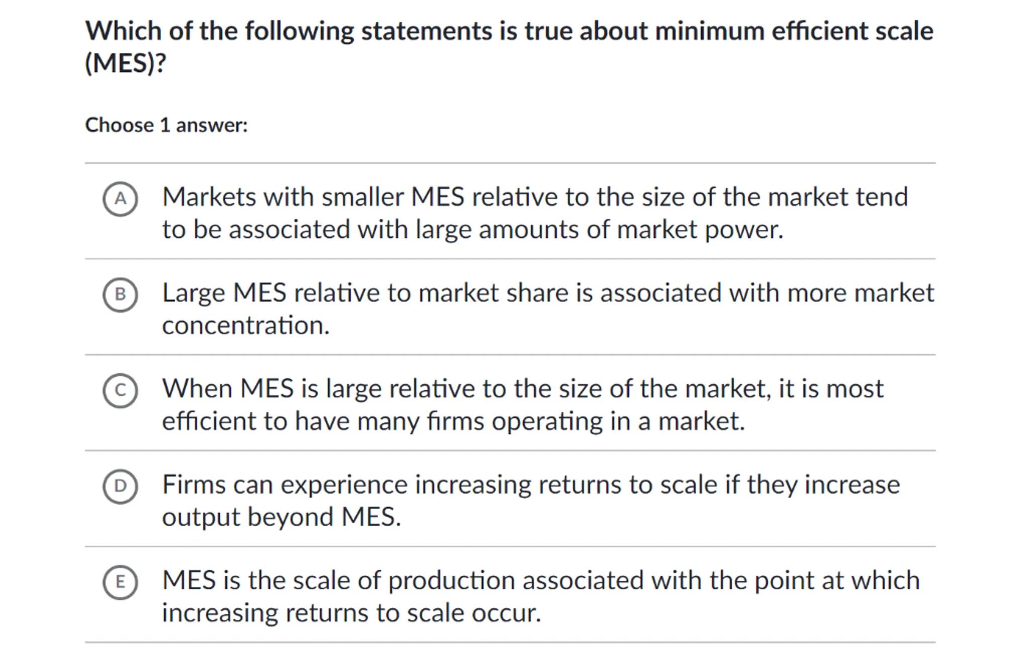Click the bold question heading's first line
This screenshot has height=661, width=1029.
(509, 31)
